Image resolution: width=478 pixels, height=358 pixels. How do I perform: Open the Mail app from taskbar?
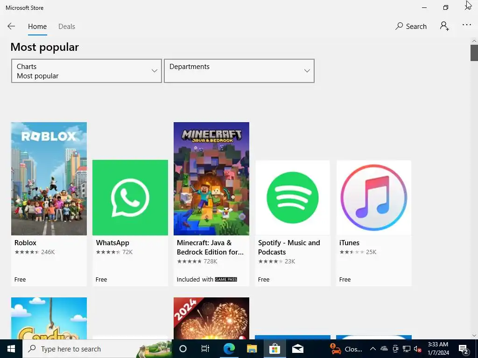pyautogui.click(x=297, y=349)
